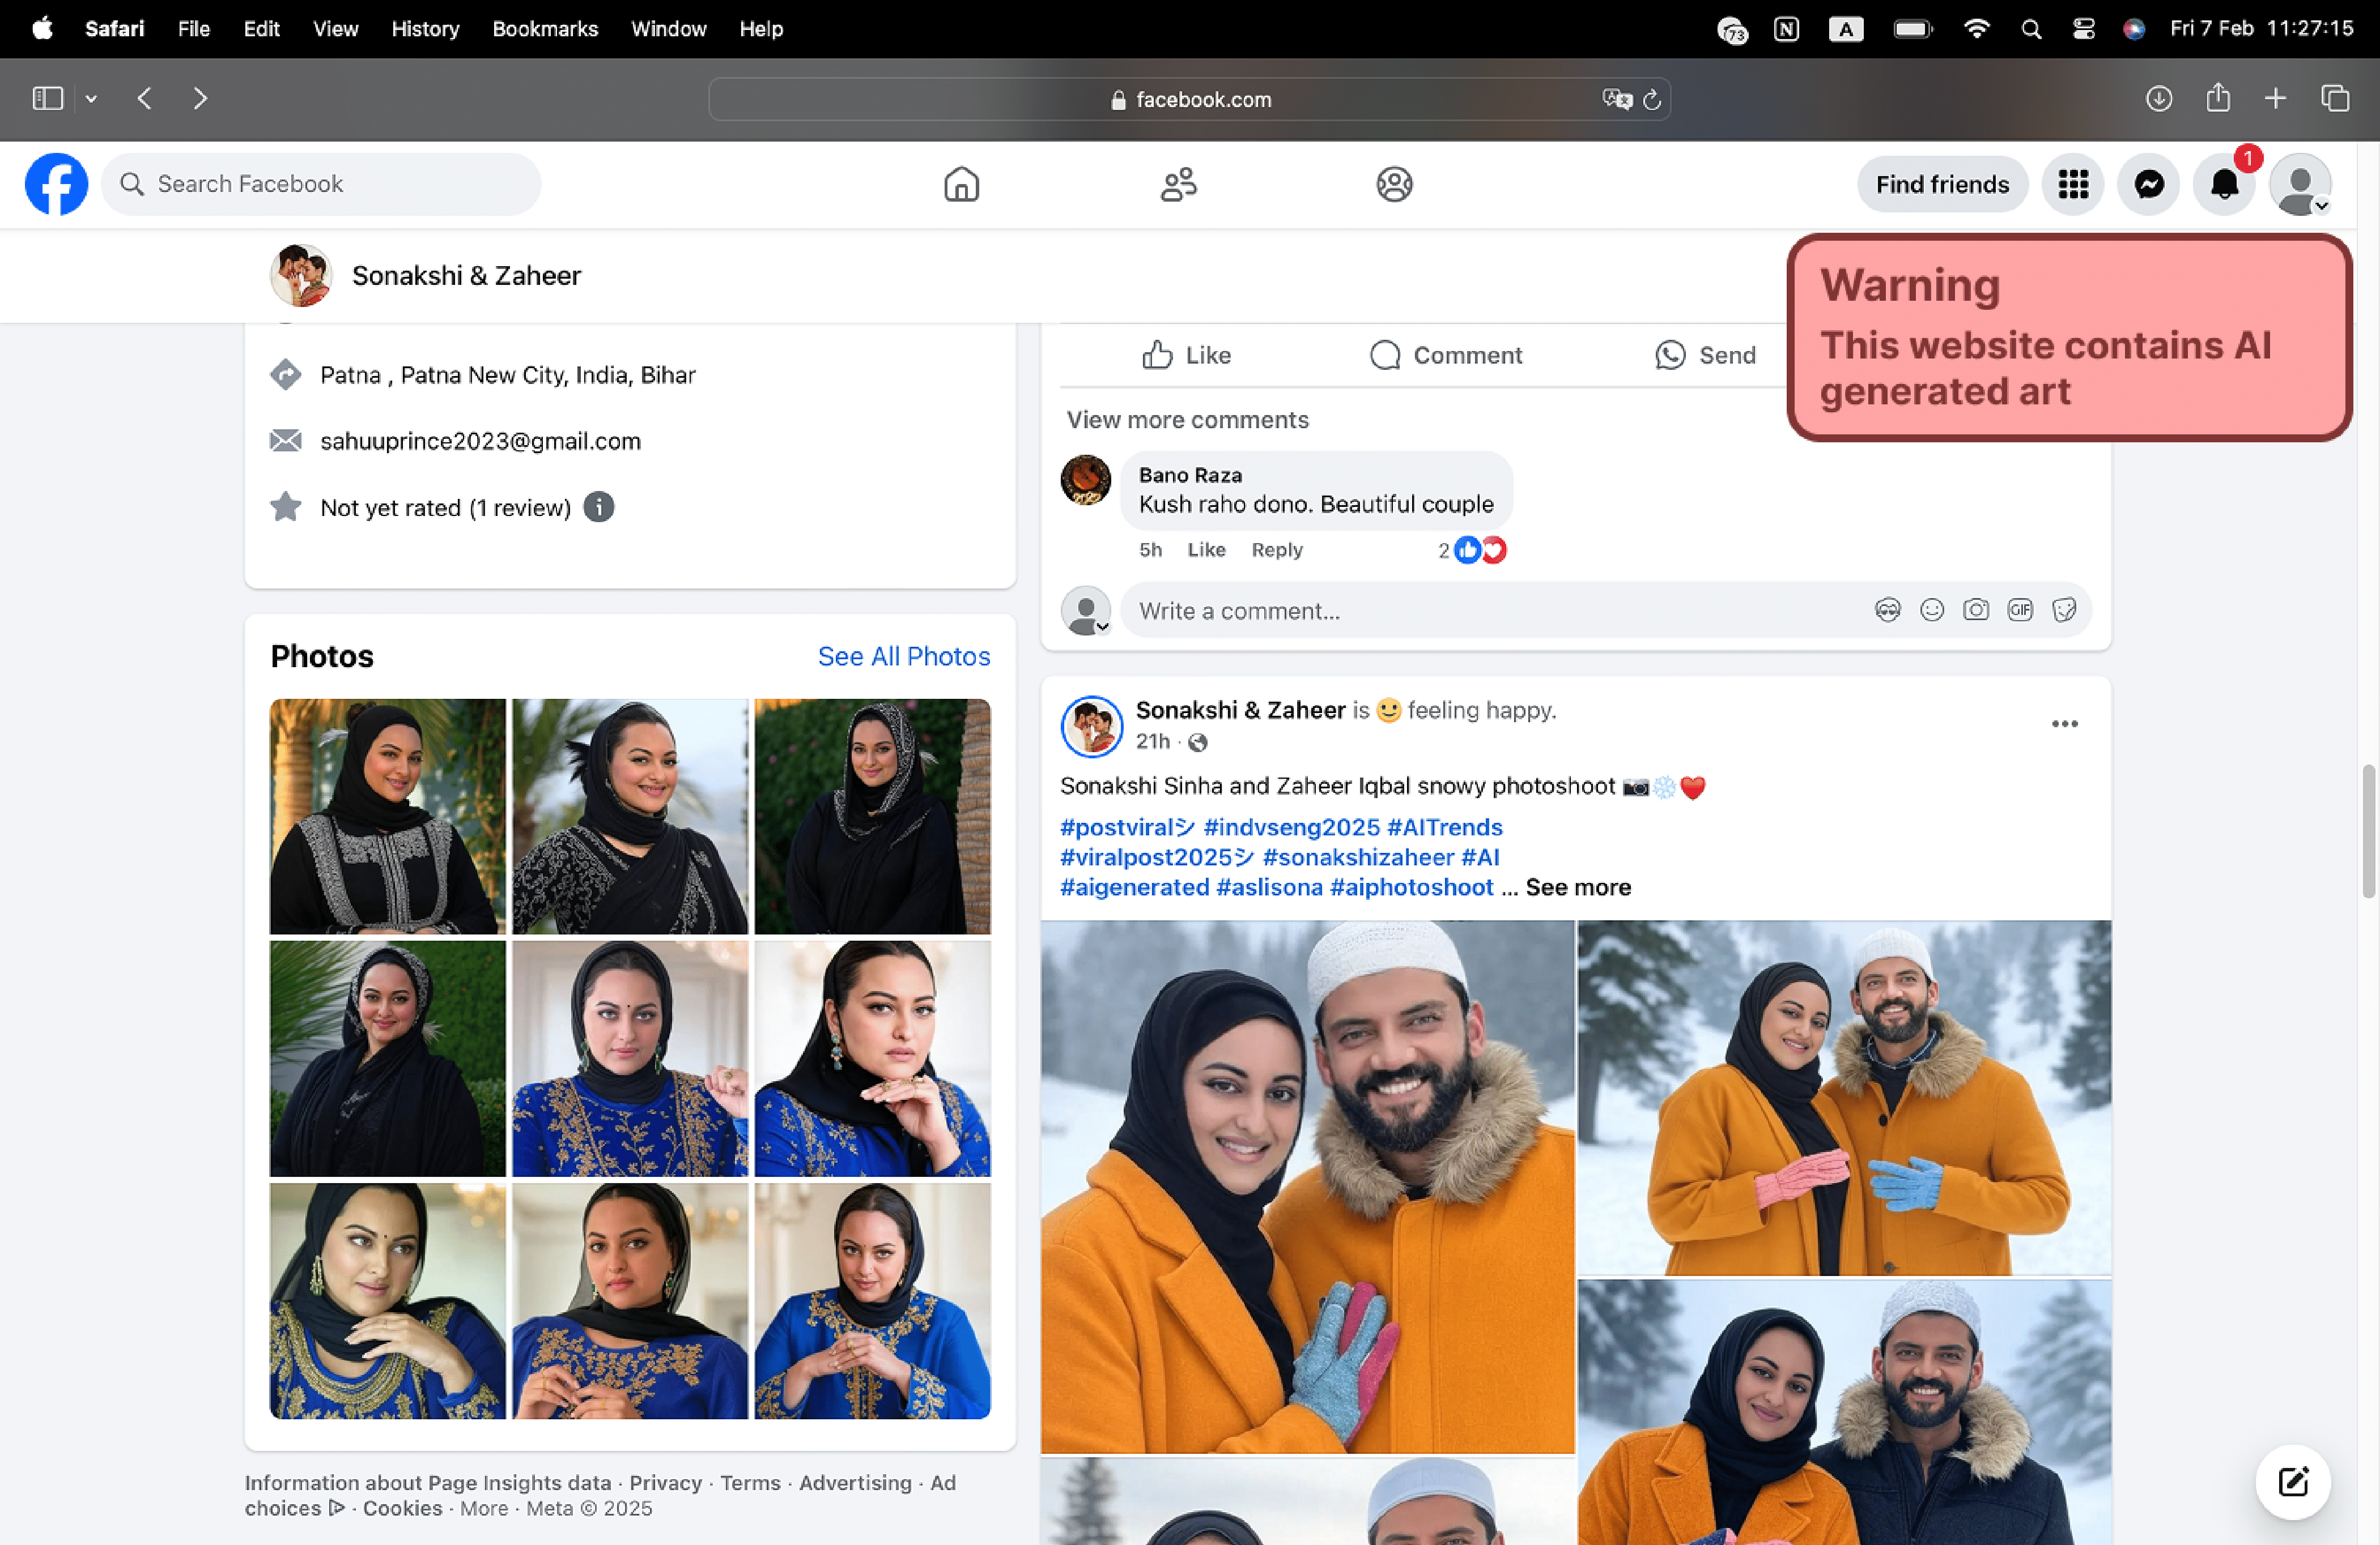
Task: Click camera icon to attach photo
Action: tap(1975, 609)
